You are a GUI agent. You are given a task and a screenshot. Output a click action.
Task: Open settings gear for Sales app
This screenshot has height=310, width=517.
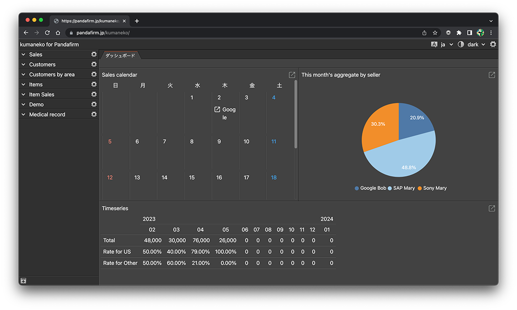tap(94, 54)
